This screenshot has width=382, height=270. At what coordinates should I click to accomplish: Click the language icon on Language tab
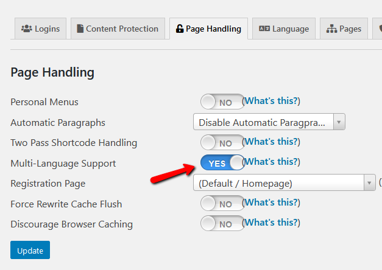tap(264, 29)
